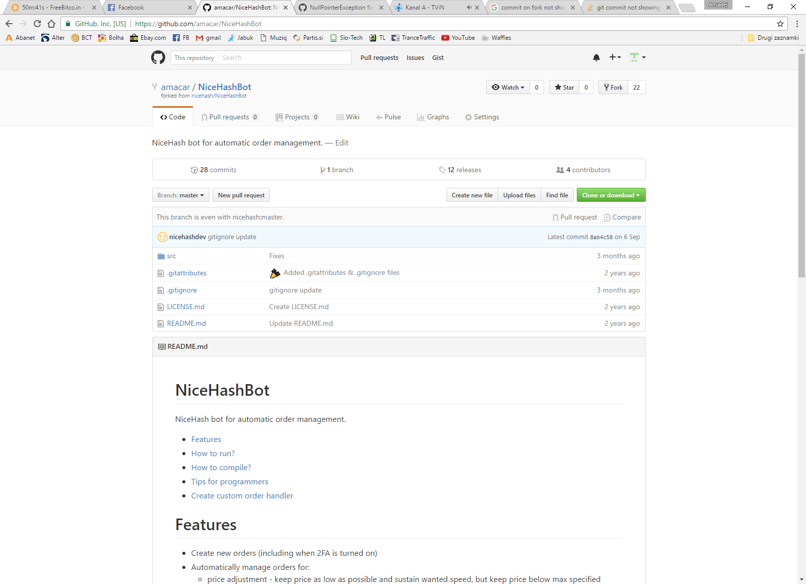
Task: Switch to the Code tab
Action: [173, 117]
